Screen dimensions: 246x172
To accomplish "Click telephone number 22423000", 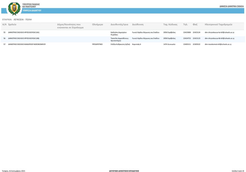I will [187, 32].
